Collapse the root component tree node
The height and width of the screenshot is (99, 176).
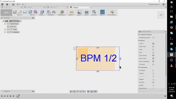click(3, 21)
